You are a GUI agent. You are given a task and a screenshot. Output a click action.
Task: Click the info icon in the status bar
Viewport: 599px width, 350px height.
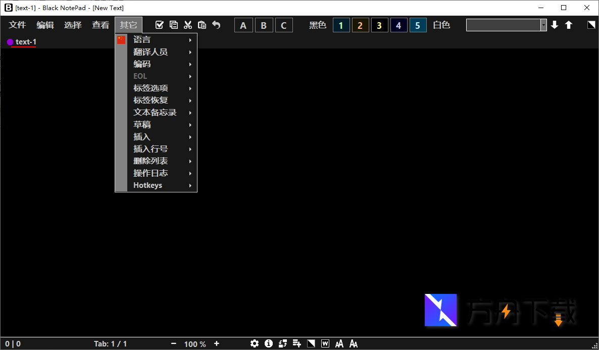[269, 343]
